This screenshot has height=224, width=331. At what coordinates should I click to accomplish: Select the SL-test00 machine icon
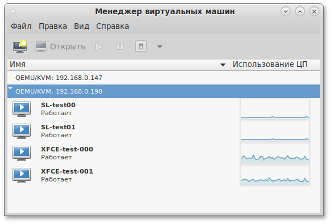tap(22, 109)
